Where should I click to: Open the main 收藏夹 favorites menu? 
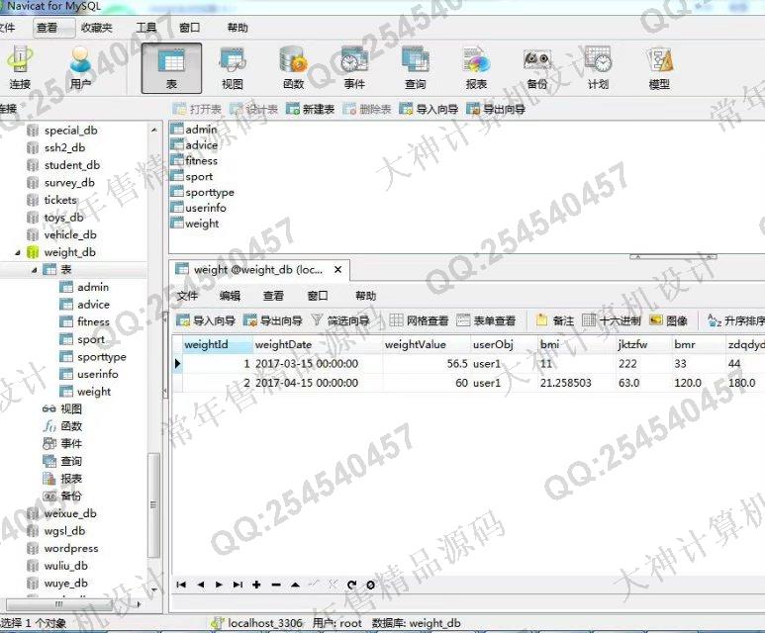coord(97,28)
